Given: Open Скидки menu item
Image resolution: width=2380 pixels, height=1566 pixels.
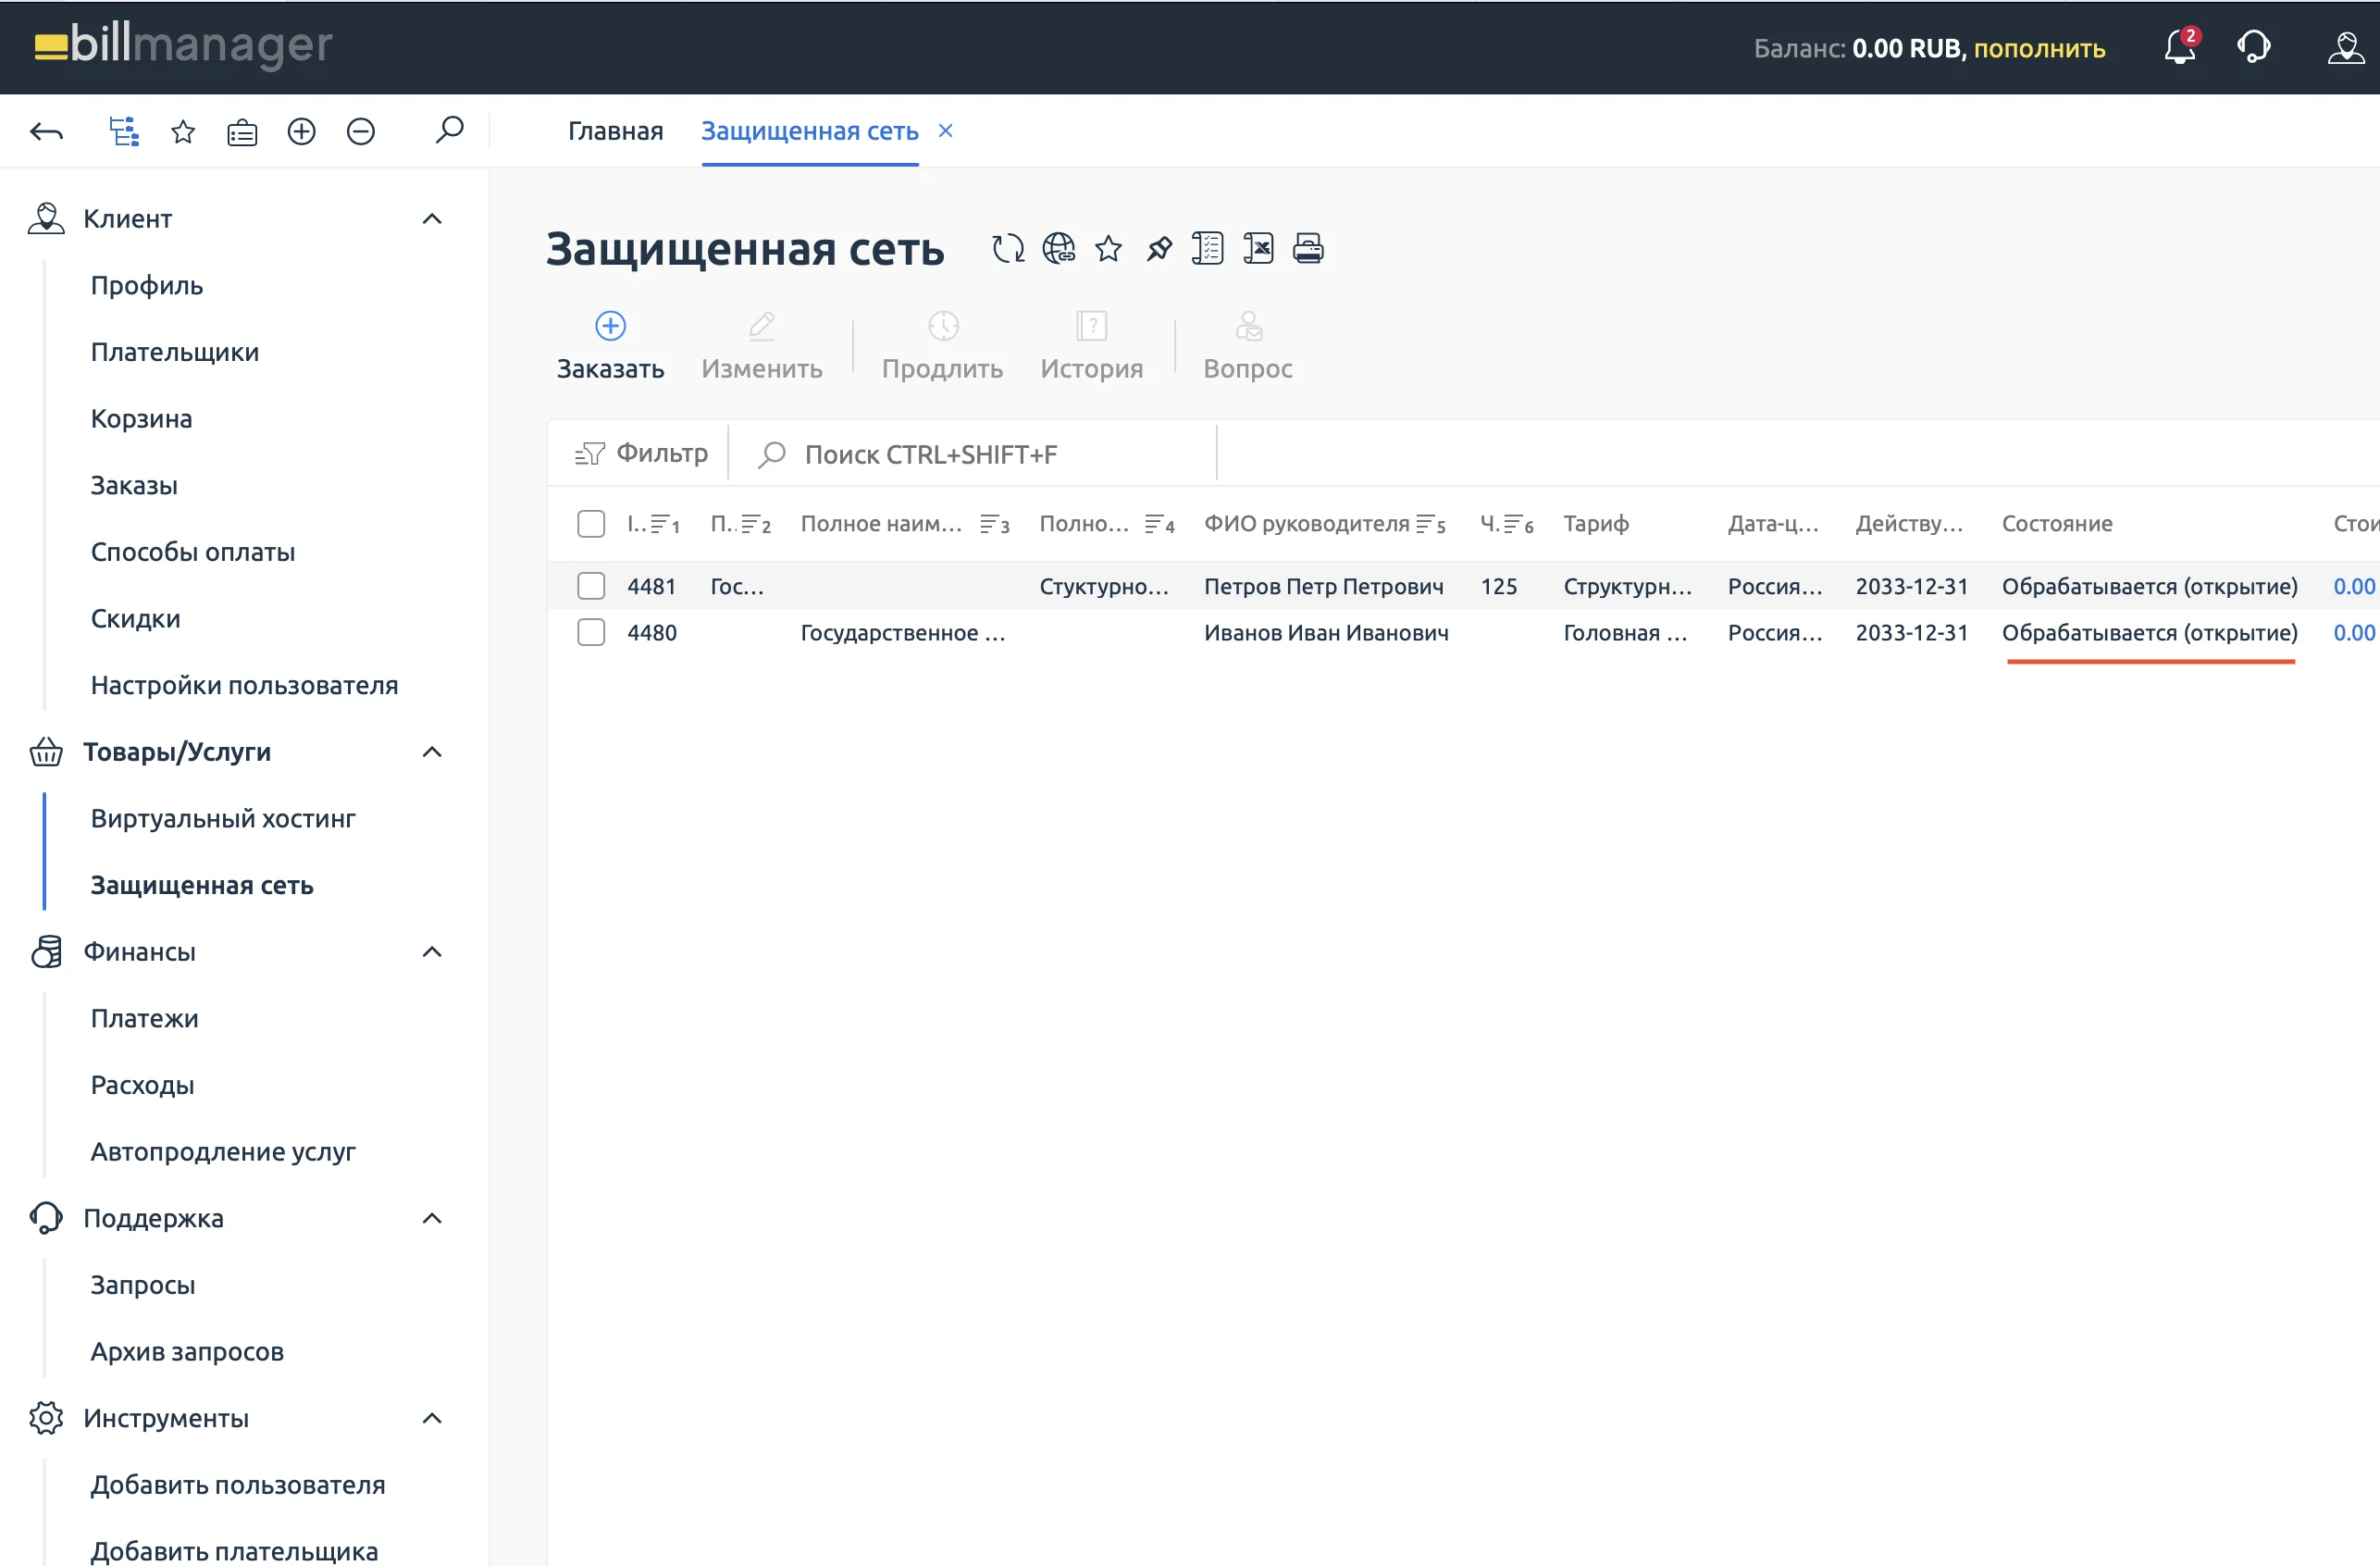Looking at the screenshot, I should [x=136, y=618].
